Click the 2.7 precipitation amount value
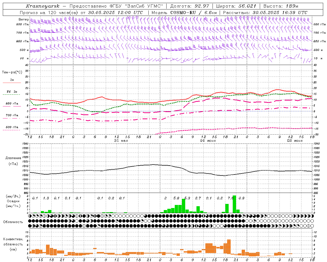 (x=198, y=198)
